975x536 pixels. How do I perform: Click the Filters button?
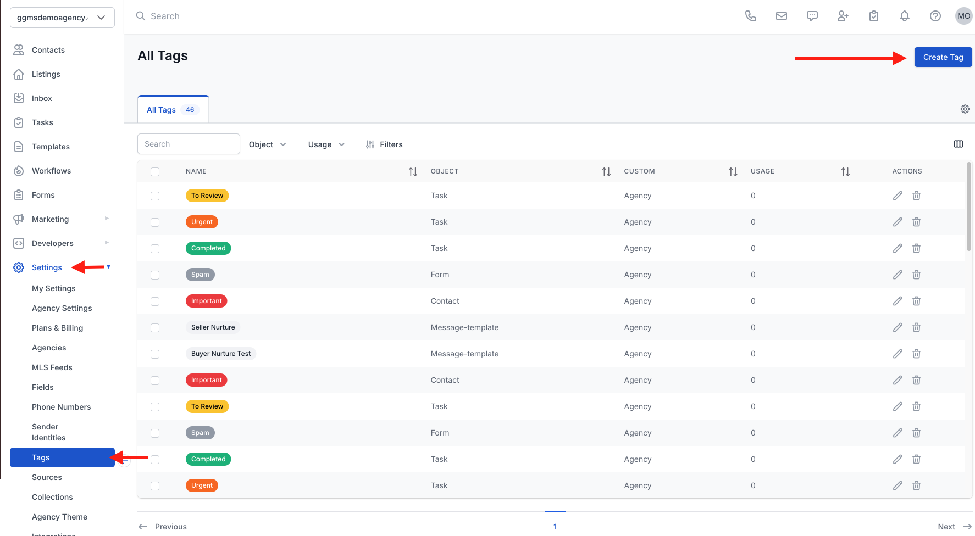coord(384,144)
